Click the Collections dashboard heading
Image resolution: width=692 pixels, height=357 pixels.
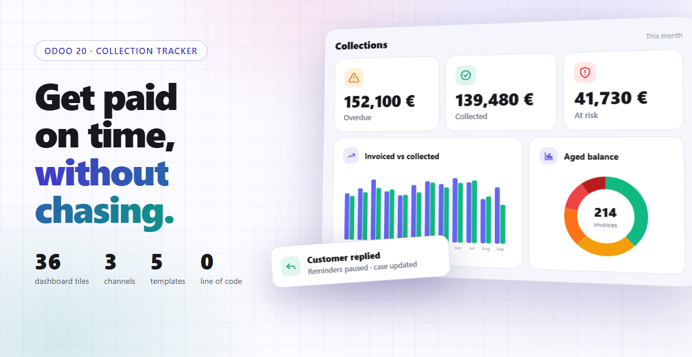[361, 45]
